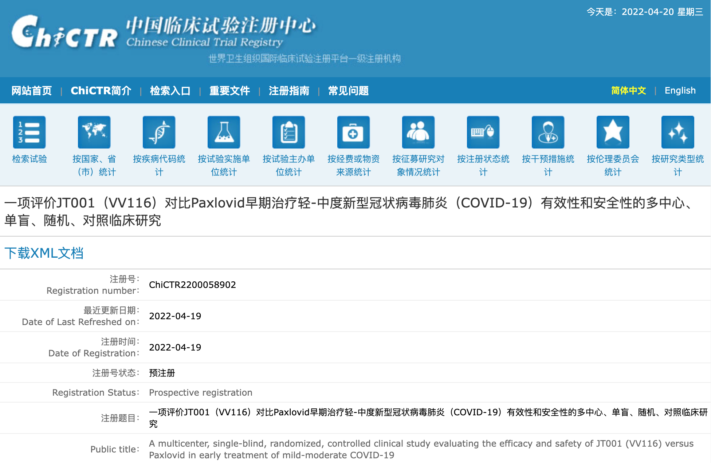The width and height of the screenshot is (711, 463).
Task: Click the clipboard trial sponsor statistics icon
Action: tap(288, 132)
